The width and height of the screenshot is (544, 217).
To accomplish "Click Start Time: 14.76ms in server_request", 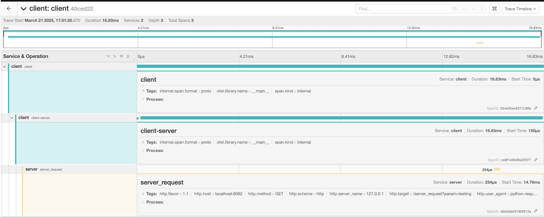I will coord(521,182).
